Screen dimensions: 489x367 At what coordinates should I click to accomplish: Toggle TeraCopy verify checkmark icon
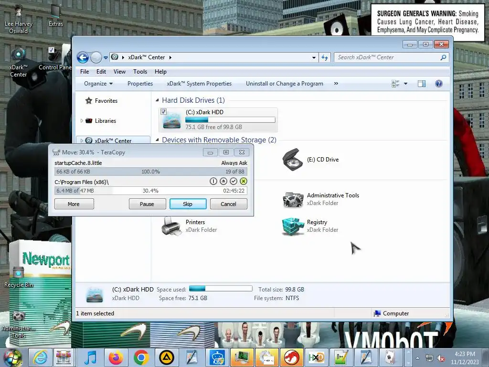click(x=233, y=181)
